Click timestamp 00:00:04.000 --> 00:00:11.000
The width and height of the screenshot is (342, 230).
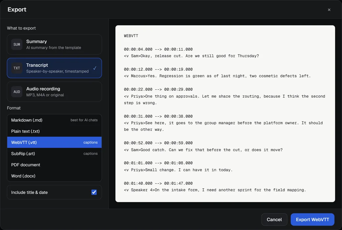[x=158, y=49]
